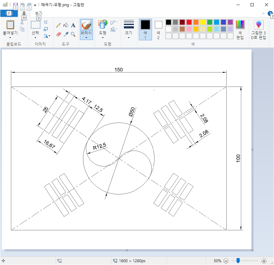Open the File menu tab
274x265 pixels.
coord(9,13)
